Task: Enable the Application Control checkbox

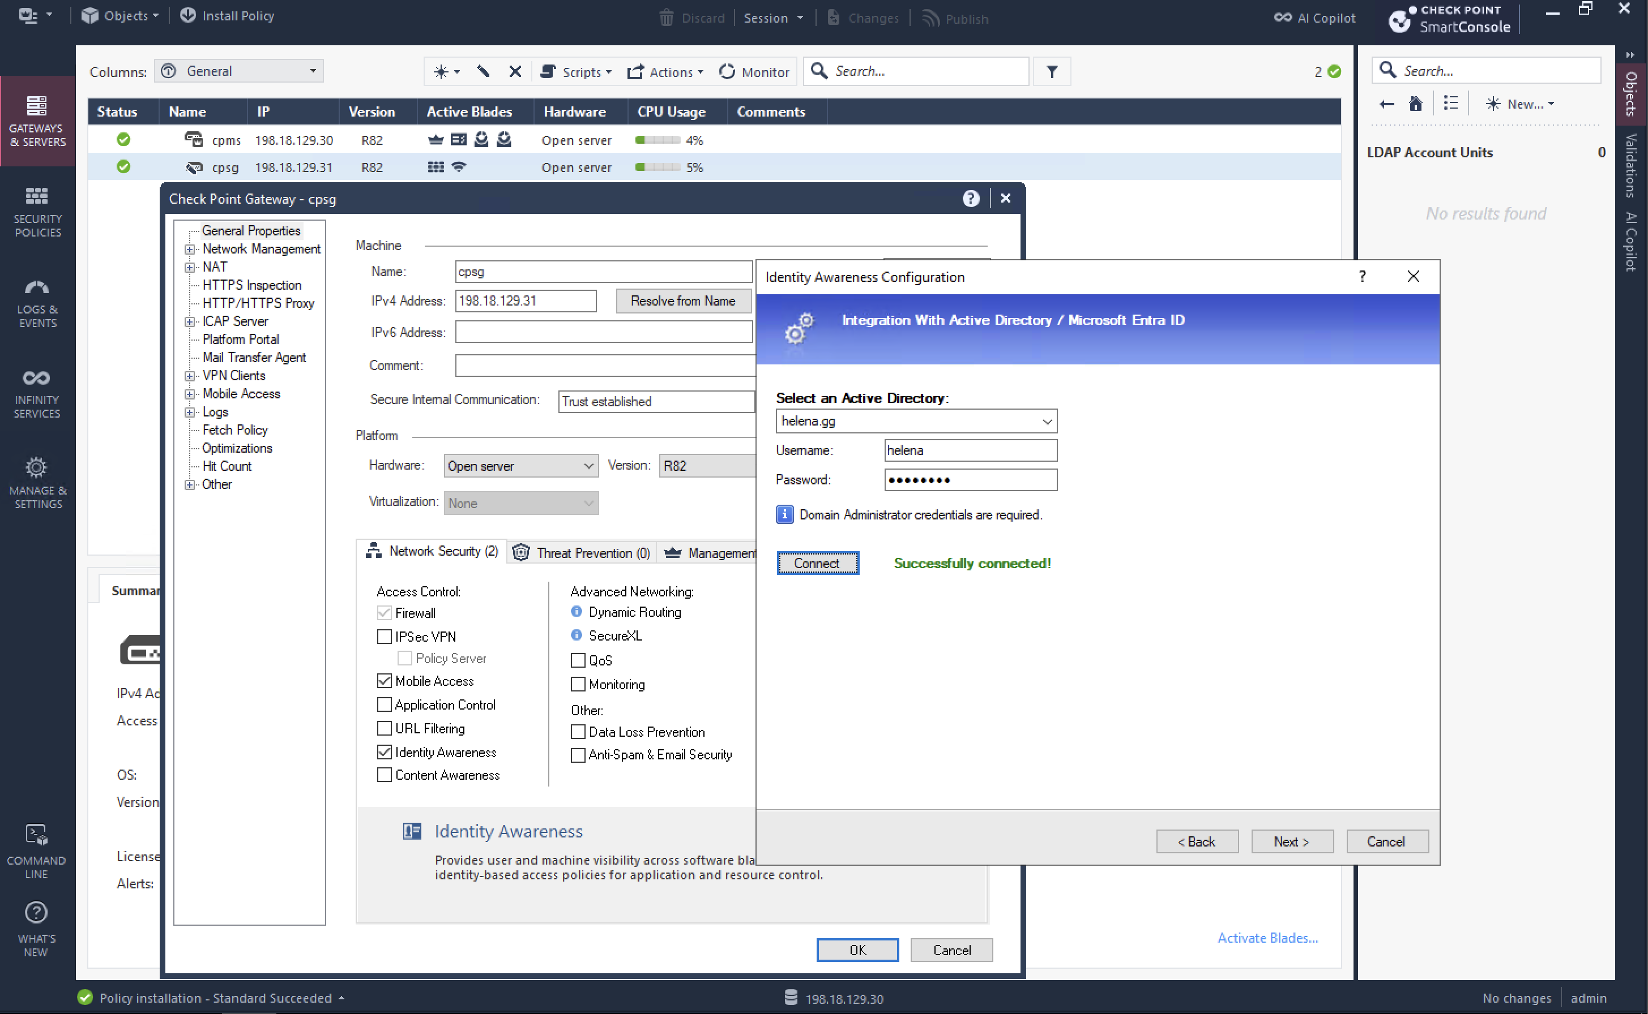Action: click(385, 705)
